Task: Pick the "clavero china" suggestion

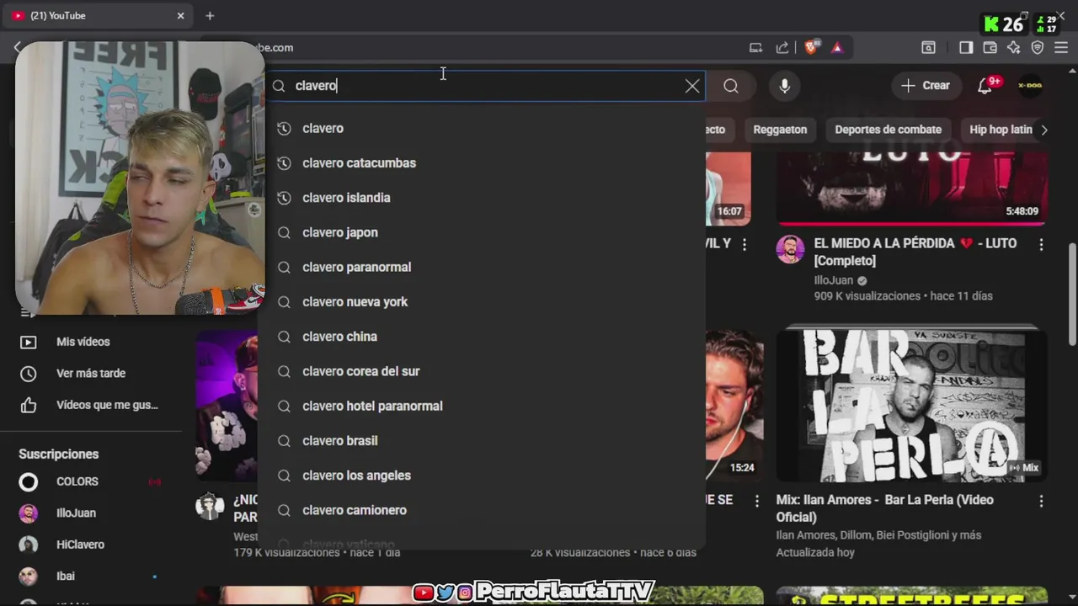Action: [x=481, y=337]
